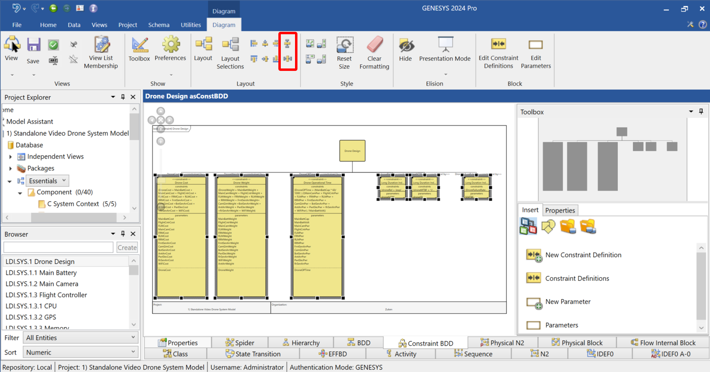Unpin the Toolbox panel
This screenshot has height=372, width=710.
pyautogui.click(x=701, y=111)
